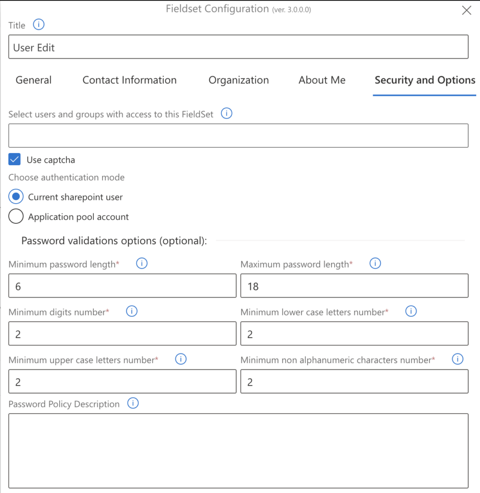Open info for Minimum lower case letters number
The width and height of the screenshot is (480, 493).
pyautogui.click(x=411, y=311)
